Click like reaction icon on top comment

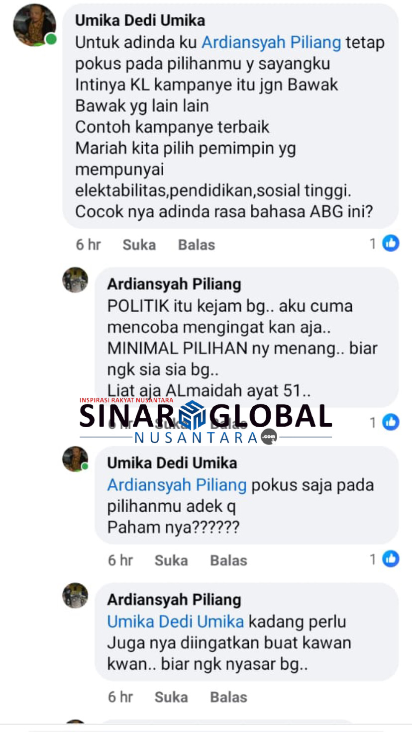pyautogui.click(x=391, y=243)
